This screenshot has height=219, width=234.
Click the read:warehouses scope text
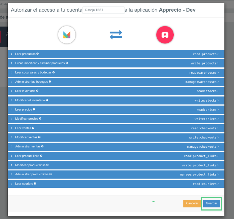[203, 73]
